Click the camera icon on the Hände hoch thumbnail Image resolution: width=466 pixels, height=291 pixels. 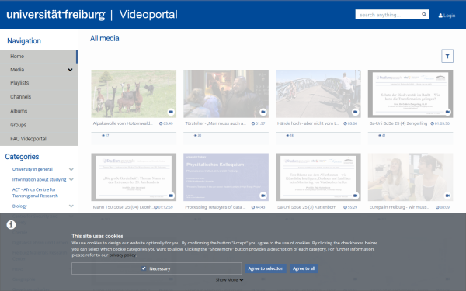355,112
